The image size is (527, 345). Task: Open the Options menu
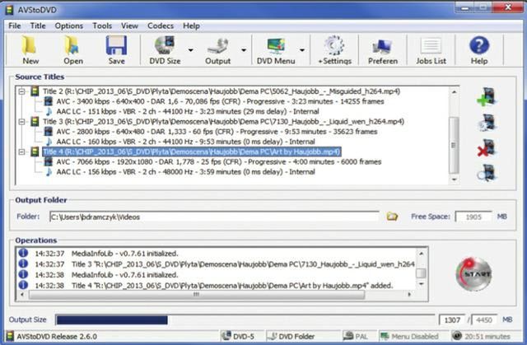coord(69,26)
